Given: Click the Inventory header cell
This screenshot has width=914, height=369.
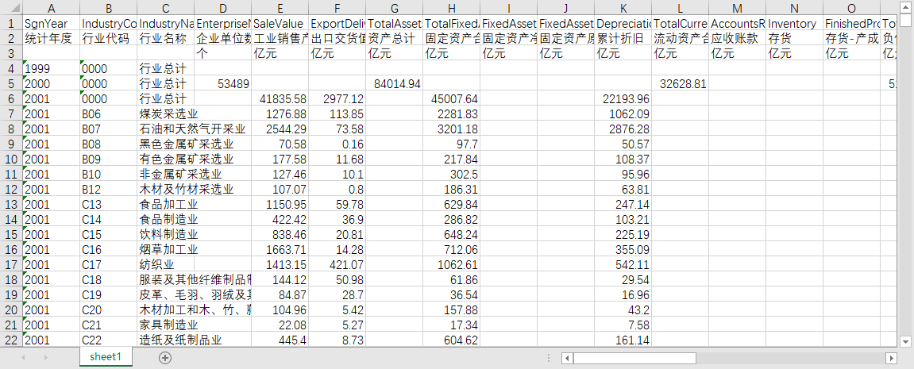Looking at the screenshot, I should 794,24.
